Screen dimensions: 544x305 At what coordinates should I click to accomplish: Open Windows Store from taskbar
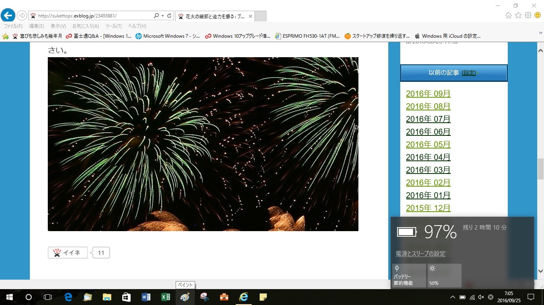tap(127, 297)
